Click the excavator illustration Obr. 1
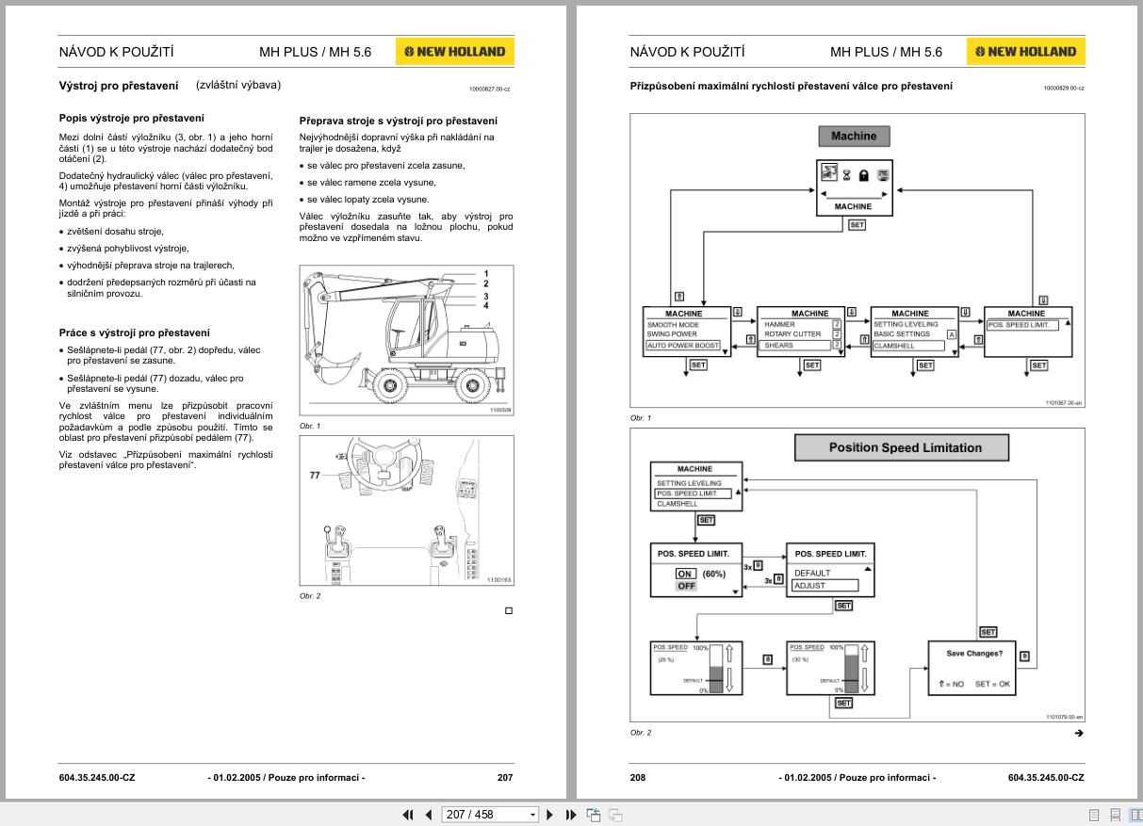The height and width of the screenshot is (826, 1143). click(407, 340)
